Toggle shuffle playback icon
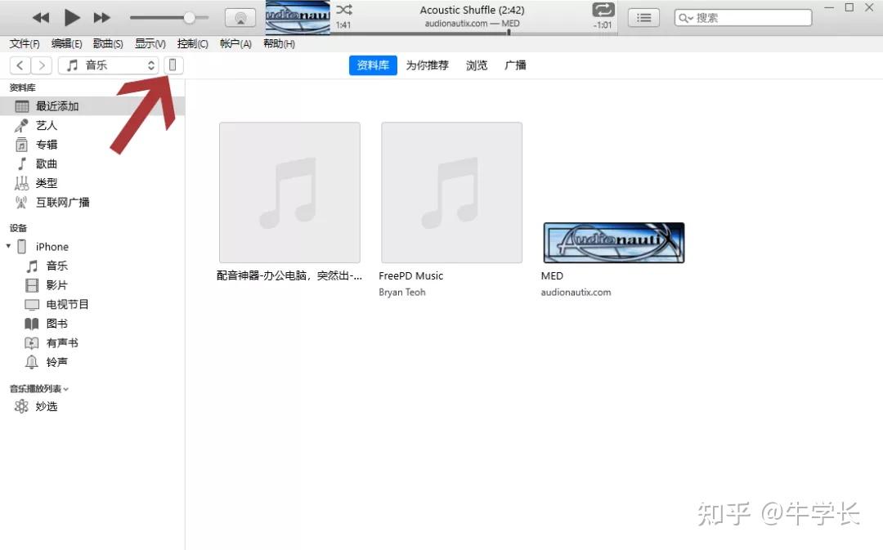This screenshot has height=550, width=883. point(344,10)
